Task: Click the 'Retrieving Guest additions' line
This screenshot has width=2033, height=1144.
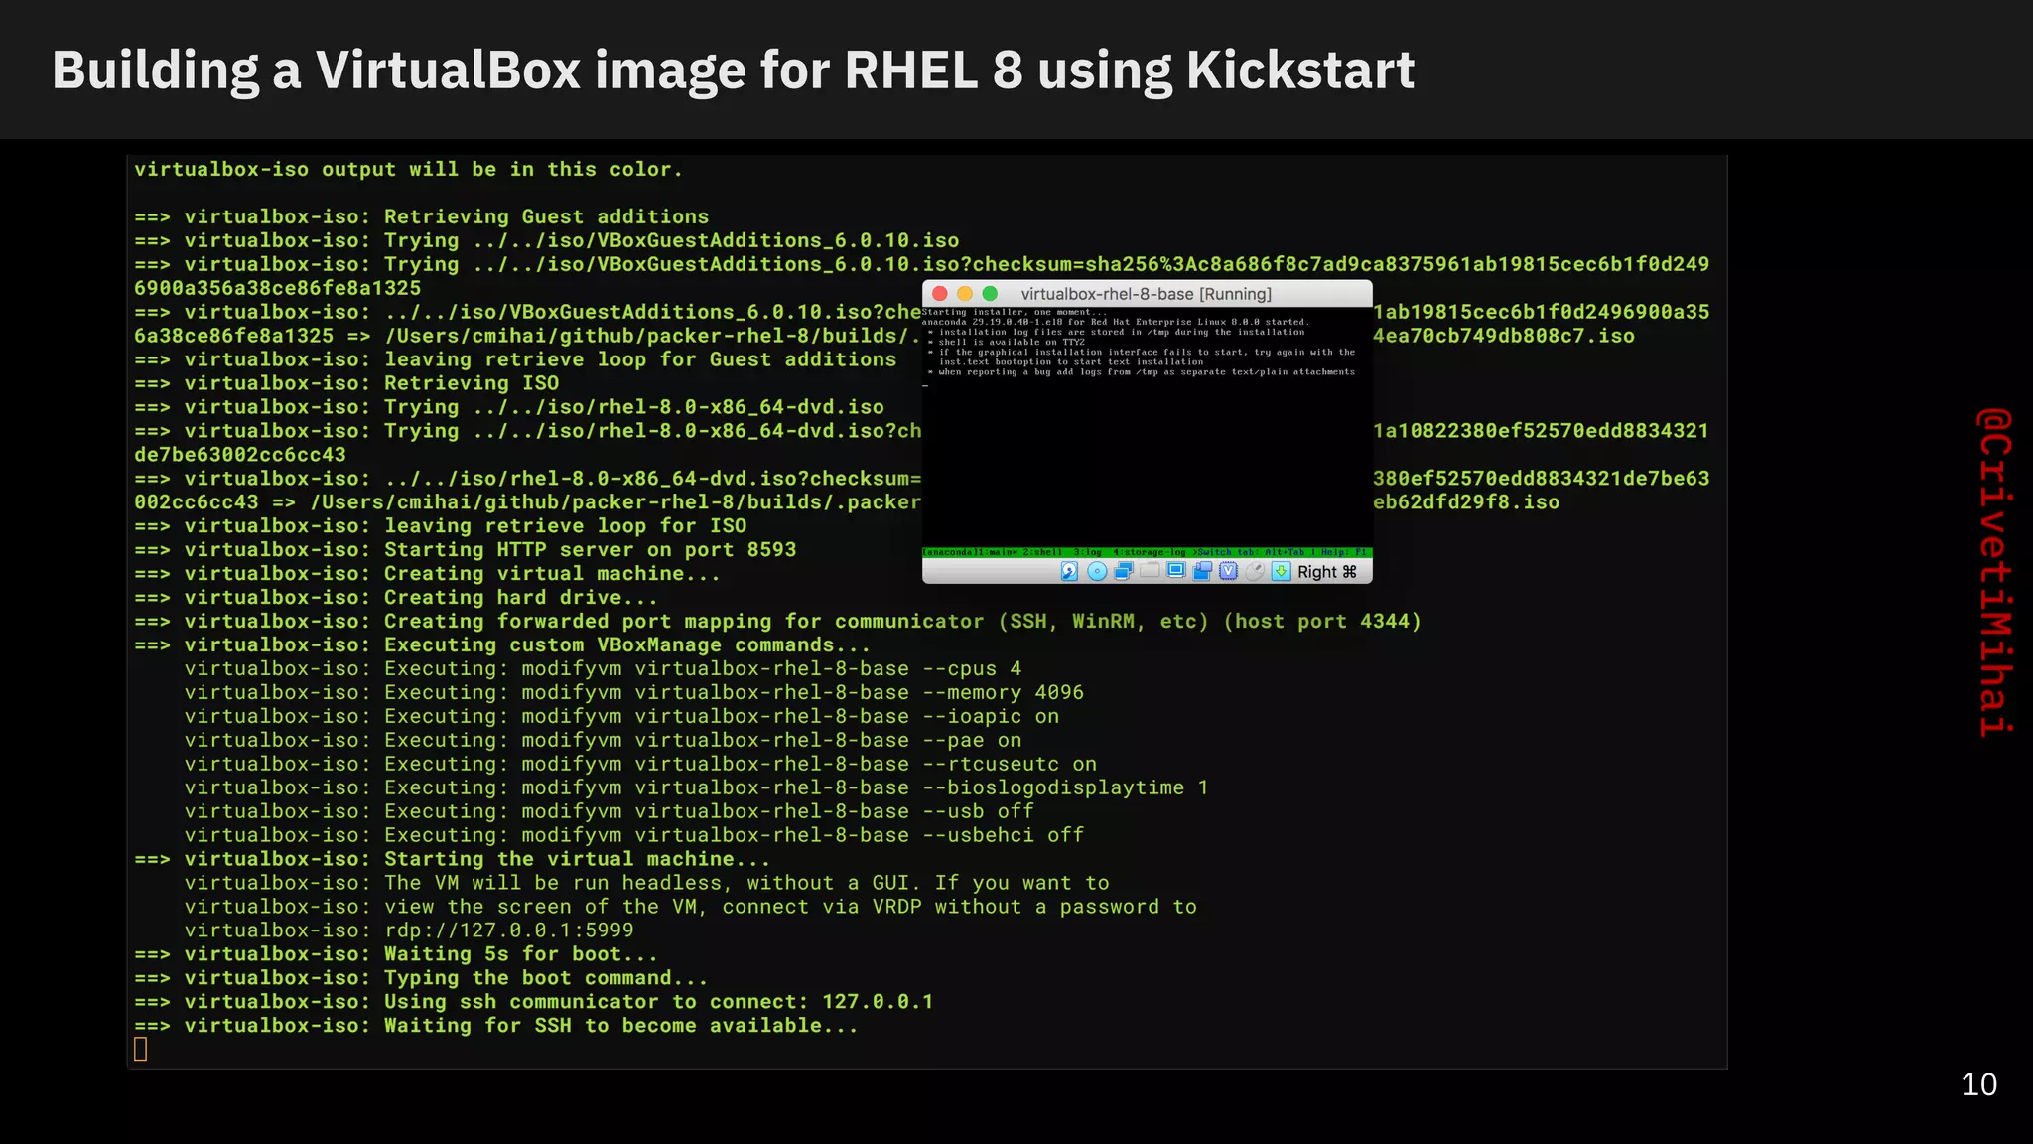Action: 422,216
